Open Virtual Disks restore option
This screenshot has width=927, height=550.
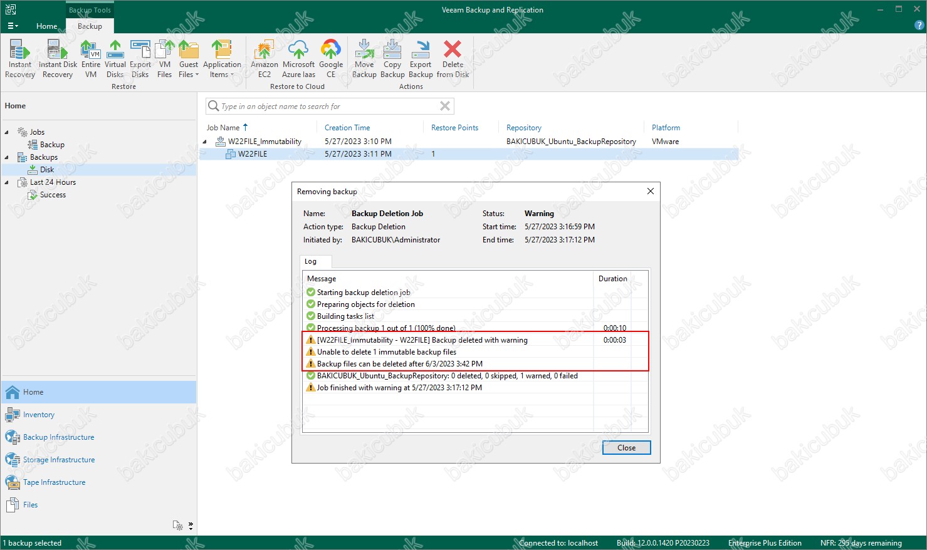115,59
